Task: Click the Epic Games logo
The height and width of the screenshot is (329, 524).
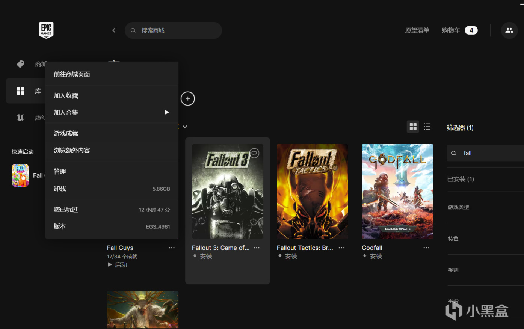Action: click(46, 30)
